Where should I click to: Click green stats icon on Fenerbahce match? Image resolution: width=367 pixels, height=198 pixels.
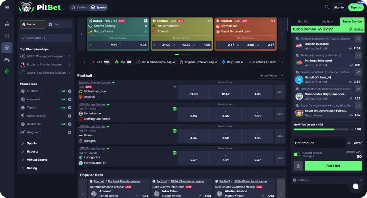point(175,109)
